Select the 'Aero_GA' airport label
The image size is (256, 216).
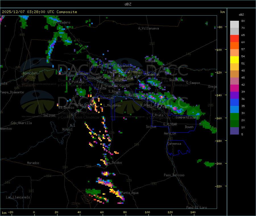pos(170,133)
